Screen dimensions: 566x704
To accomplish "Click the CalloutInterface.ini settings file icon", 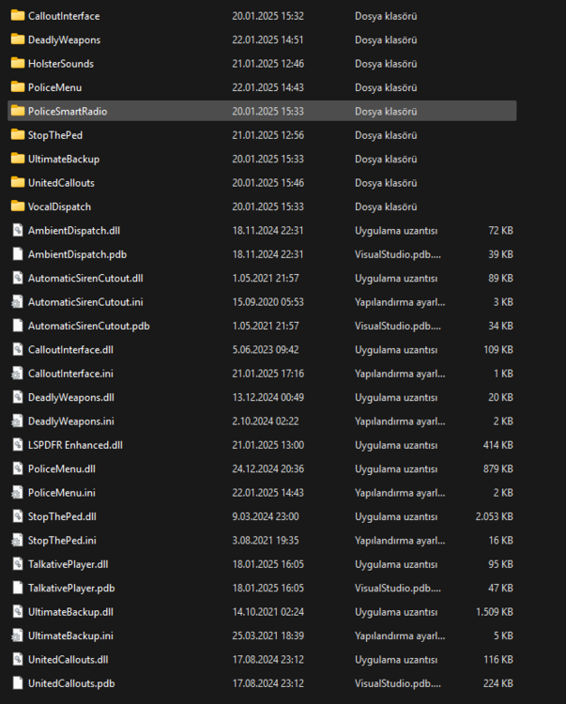I will click(18, 373).
